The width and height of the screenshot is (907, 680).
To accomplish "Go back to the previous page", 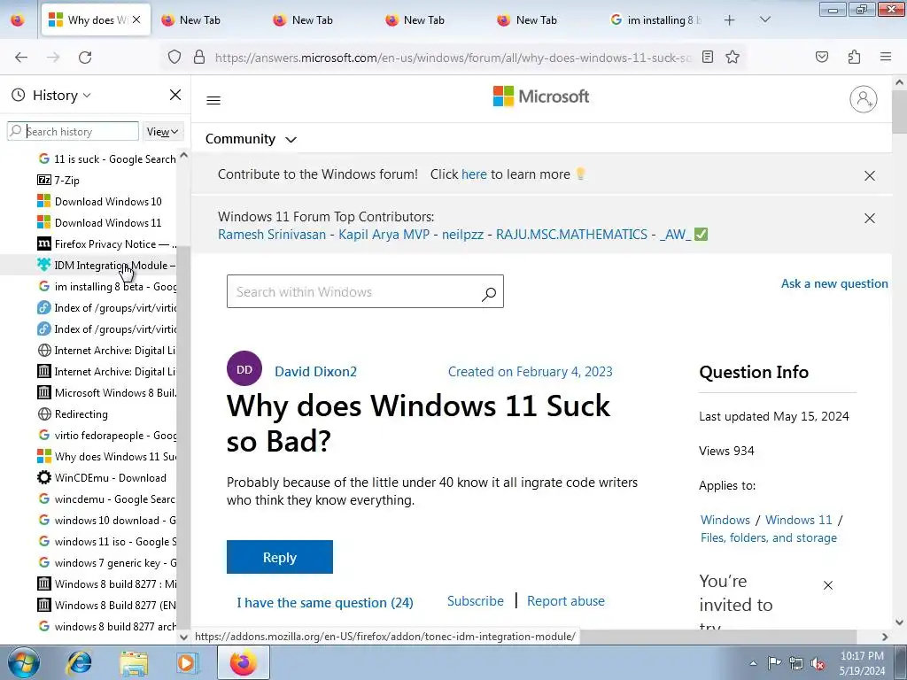I will point(21,58).
